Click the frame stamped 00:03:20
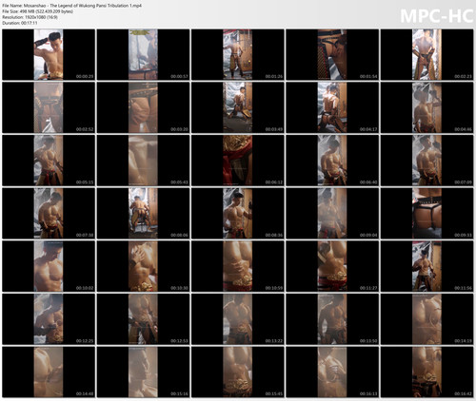The height and width of the screenshot is (401, 476). pyautogui.click(x=143, y=107)
